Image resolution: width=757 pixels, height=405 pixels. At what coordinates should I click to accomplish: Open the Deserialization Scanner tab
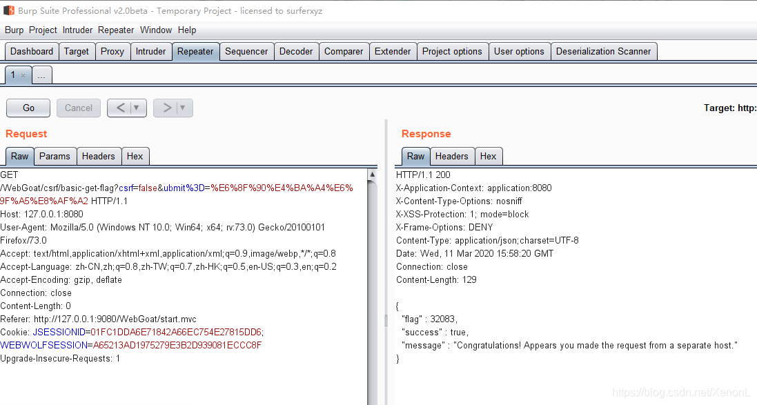tap(604, 51)
